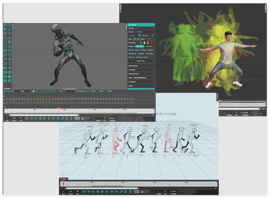
Task: Select the Orthographic projection option
Action: 149,46
